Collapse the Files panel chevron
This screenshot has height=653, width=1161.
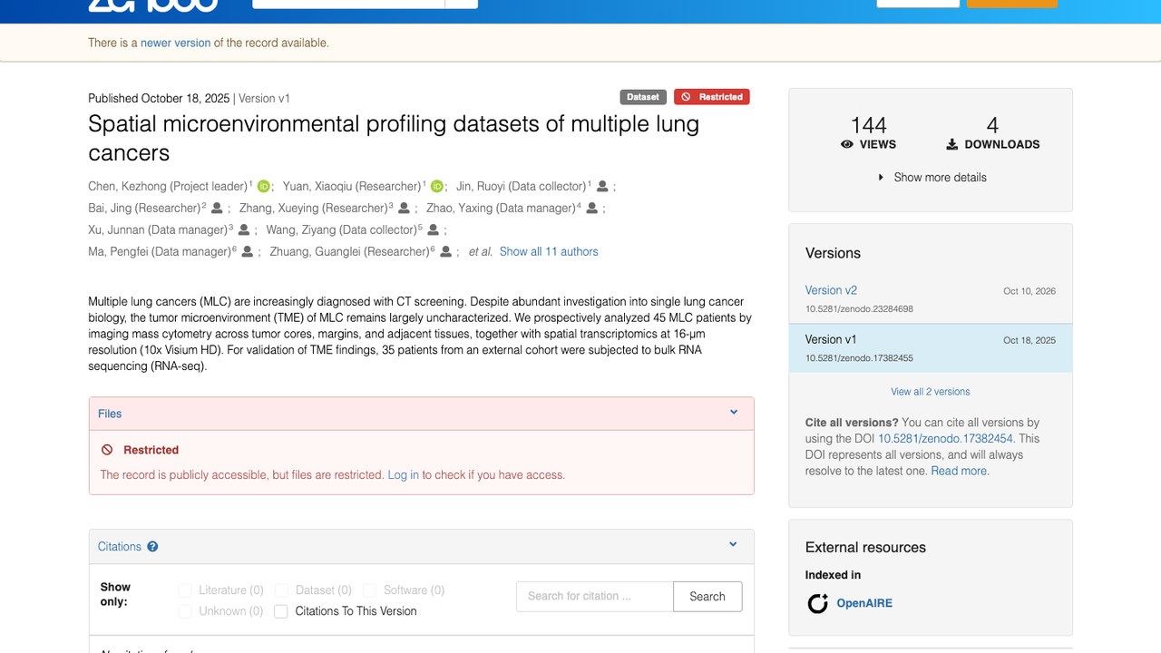pos(734,413)
